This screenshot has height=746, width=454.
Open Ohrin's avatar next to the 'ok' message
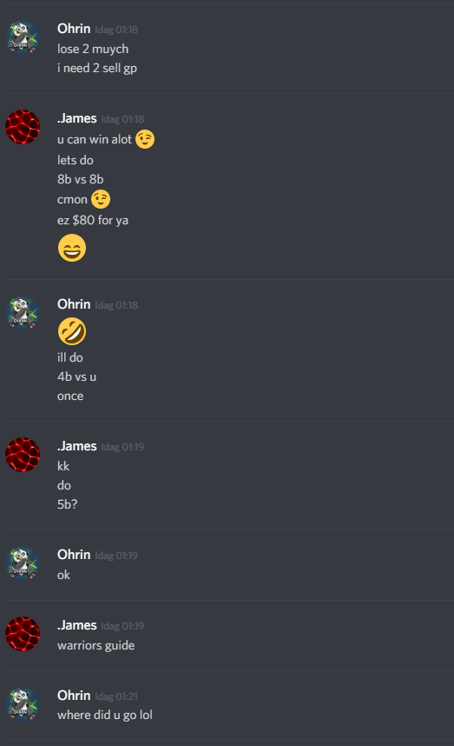pos(23,563)
